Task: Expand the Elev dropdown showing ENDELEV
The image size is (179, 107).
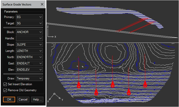Action: click(29, 70)
